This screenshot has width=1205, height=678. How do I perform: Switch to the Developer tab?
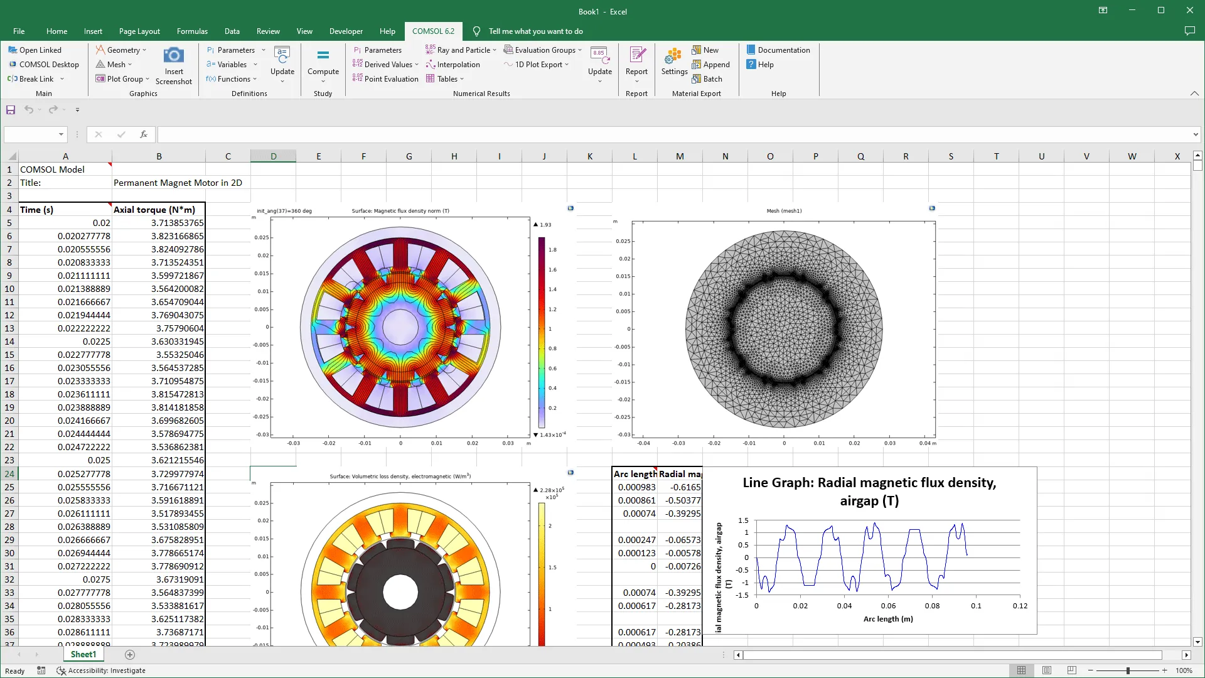click(x=346, y=31)
